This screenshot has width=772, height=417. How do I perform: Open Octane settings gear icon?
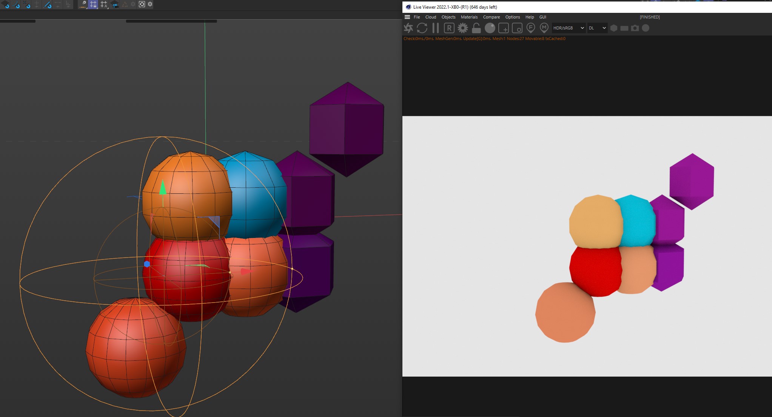(x=462, y=28)
